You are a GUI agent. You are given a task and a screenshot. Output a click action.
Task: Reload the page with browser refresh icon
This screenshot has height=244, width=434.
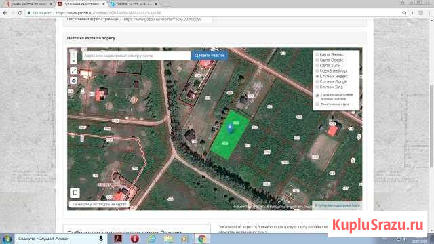point(20,13)
